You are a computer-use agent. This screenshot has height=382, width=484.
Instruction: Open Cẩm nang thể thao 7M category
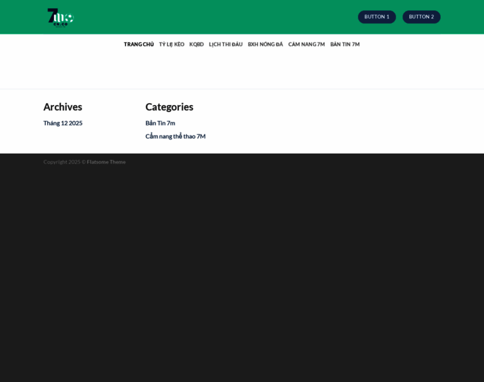(175, 136)
